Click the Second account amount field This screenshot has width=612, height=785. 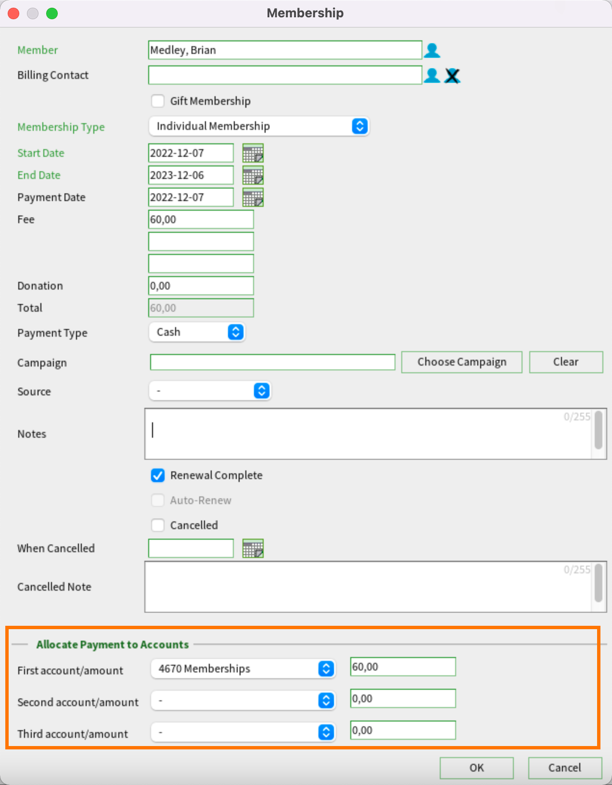[x=403, y=698]
